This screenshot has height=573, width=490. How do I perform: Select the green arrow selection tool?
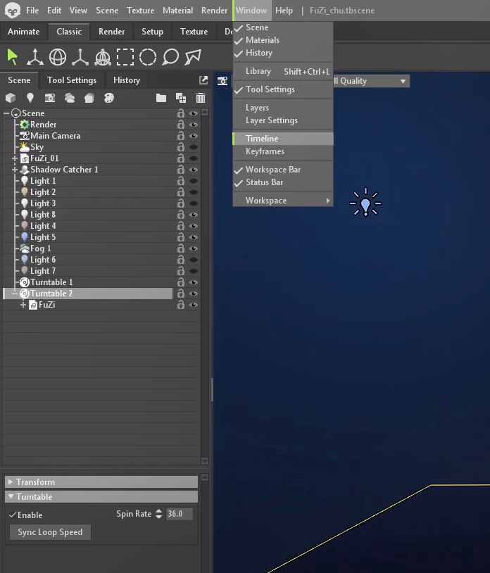[x=13, y=56]
